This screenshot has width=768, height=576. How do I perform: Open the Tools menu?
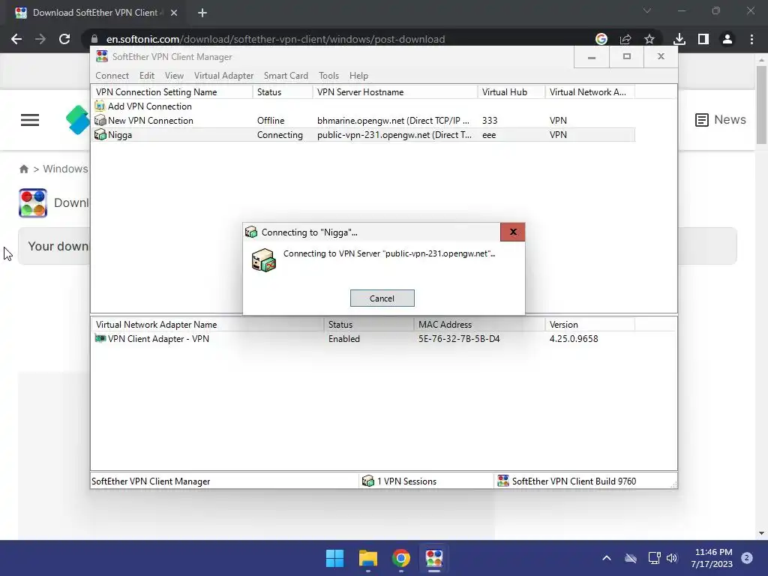[328, 76]
